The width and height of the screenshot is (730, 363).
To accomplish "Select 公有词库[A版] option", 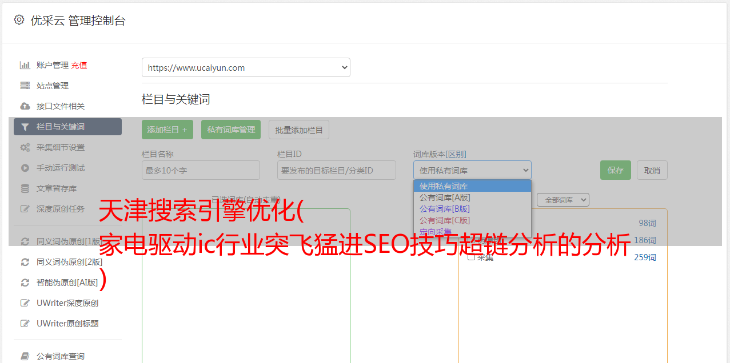I will point(472,197).
